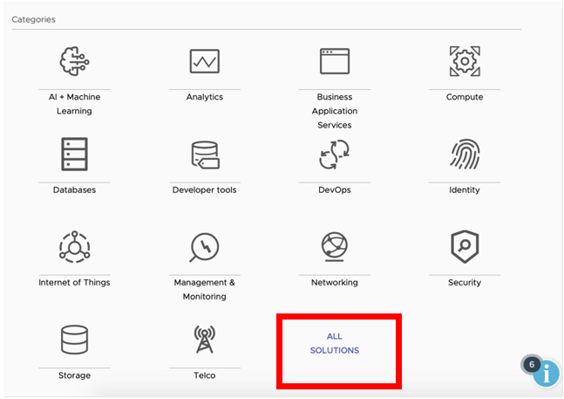Viewport: 564px width, 399px height.
Task: Click the AI + Machine Learning label
Action: click(x=74, y=104)
